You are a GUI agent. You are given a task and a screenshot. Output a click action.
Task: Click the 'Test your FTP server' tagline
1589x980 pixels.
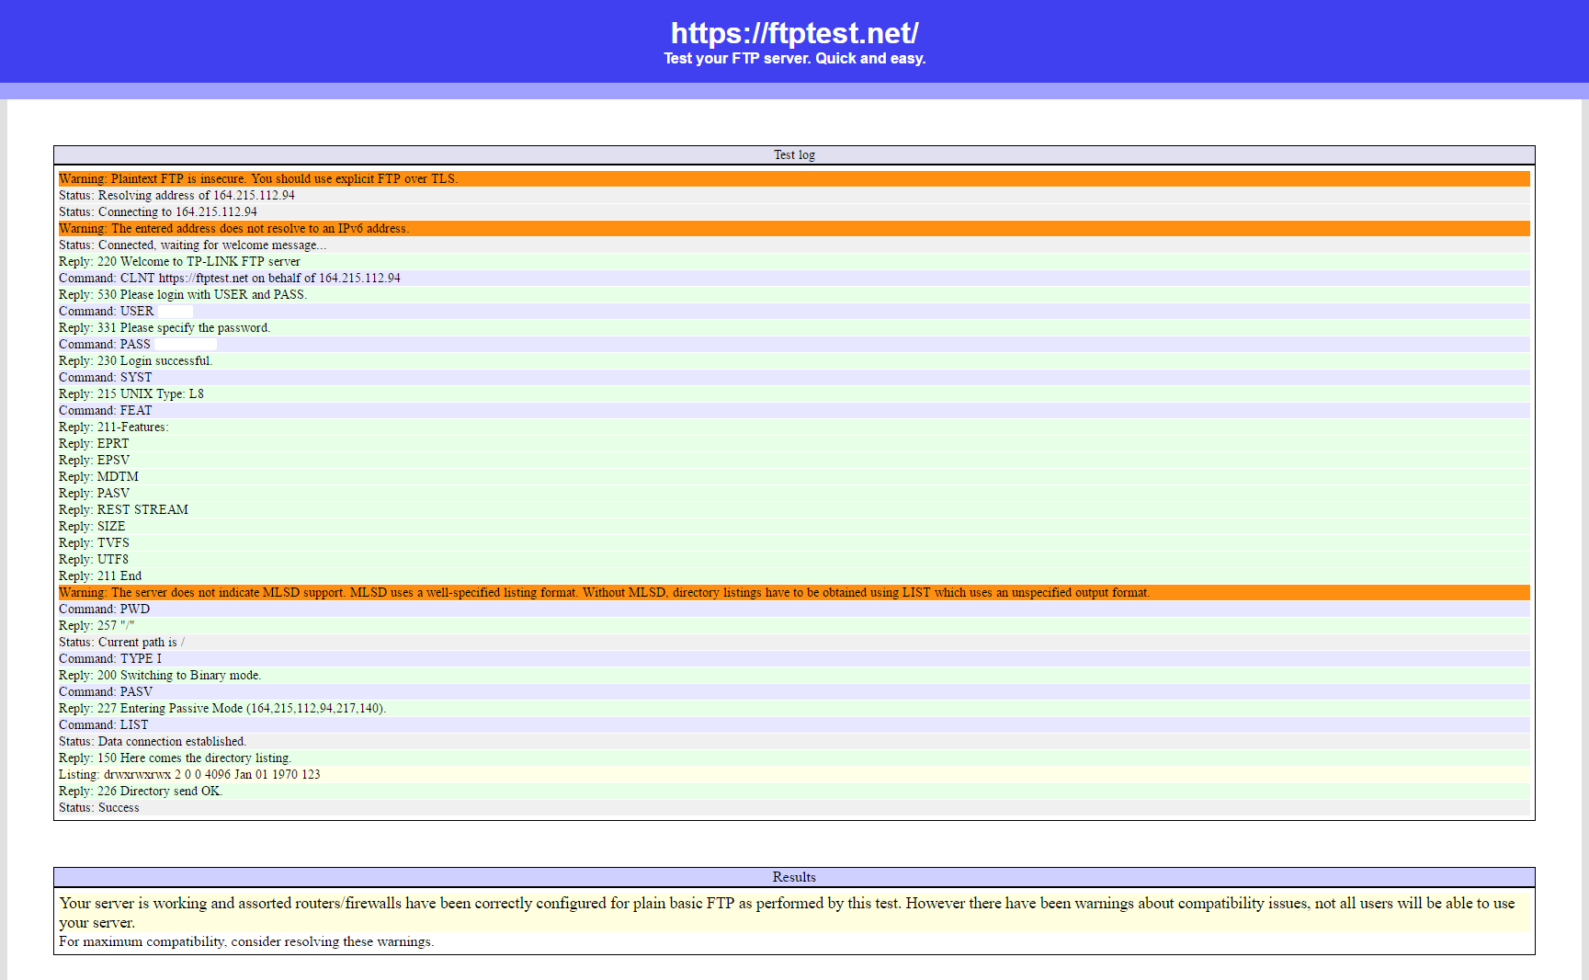794,59
